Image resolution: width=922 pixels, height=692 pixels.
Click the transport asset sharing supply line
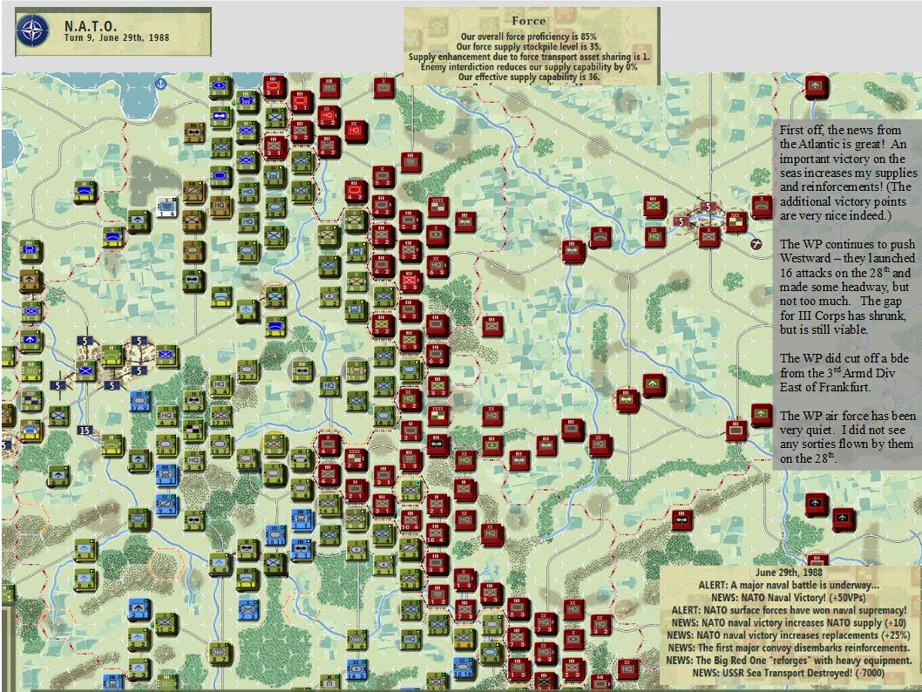(x=529, y=57)
